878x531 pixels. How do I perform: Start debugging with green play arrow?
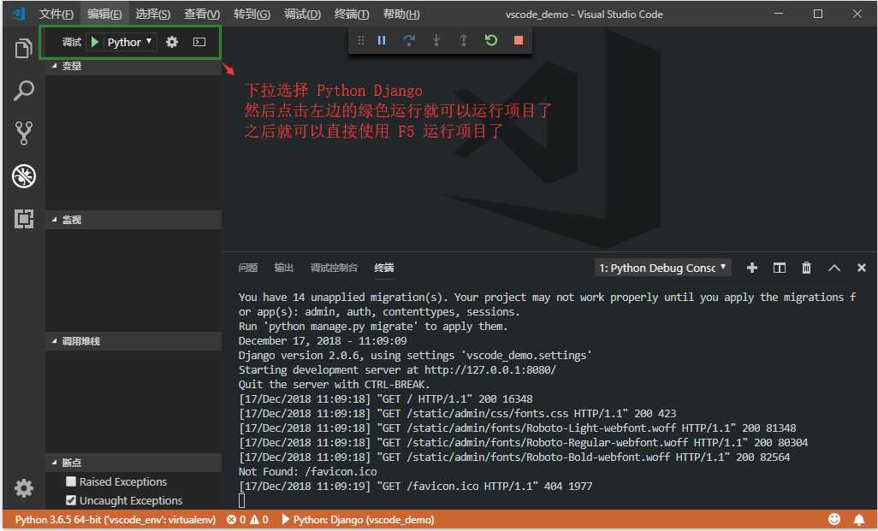[95, 42]
